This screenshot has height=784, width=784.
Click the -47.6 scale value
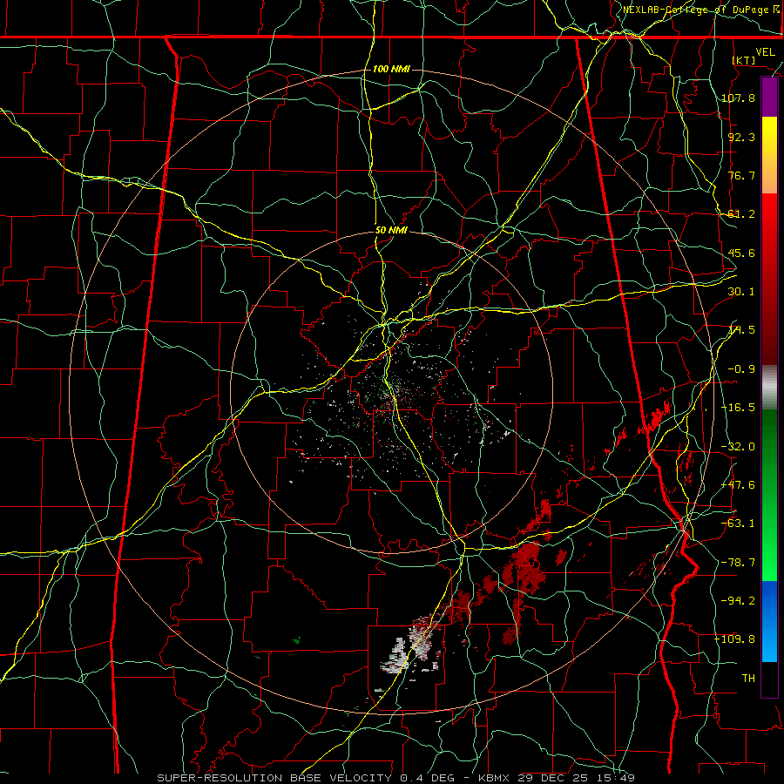739,485
